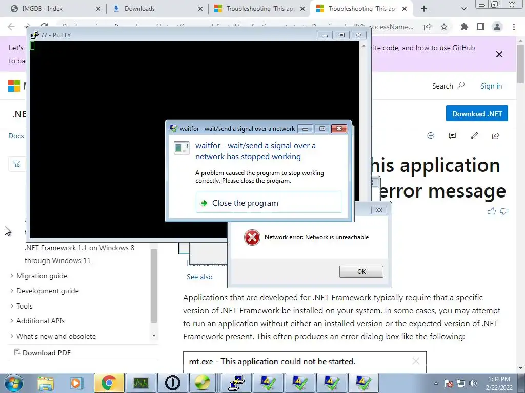
Task: Click the PuTTY window title icon
Action: [34, 35]
